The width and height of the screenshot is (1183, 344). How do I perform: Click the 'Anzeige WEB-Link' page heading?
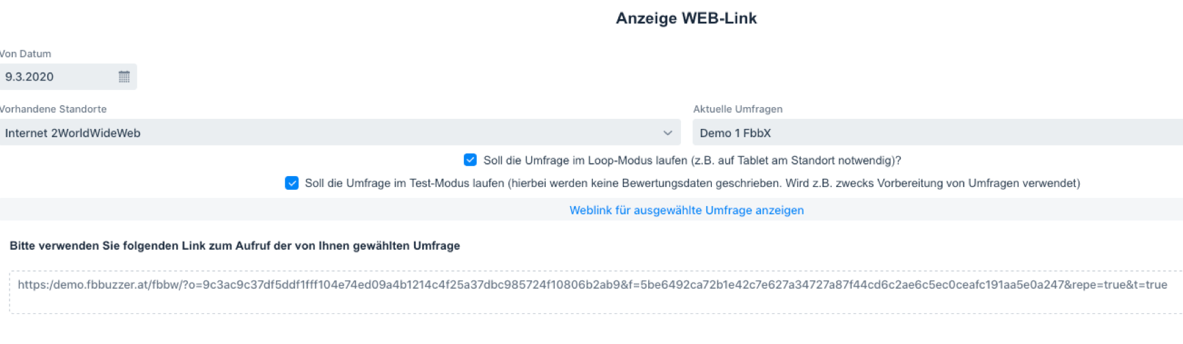pyautogui.click(x=686, y=18)
